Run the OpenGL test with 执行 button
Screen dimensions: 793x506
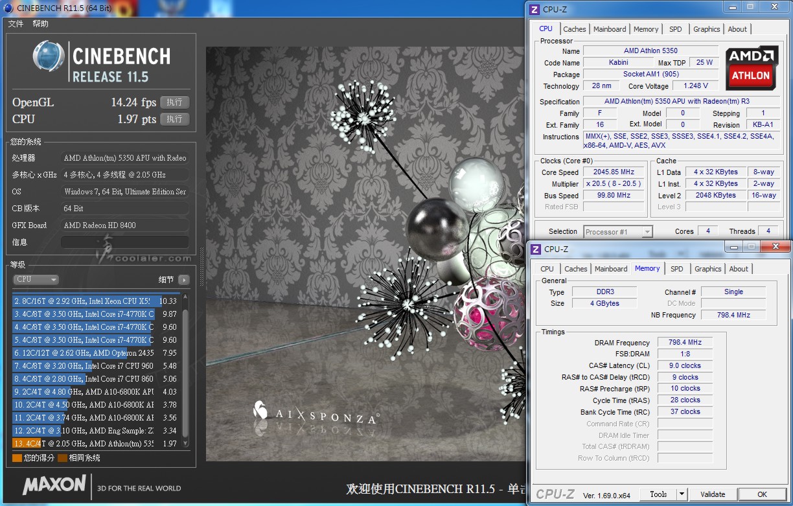pos(174,102)
